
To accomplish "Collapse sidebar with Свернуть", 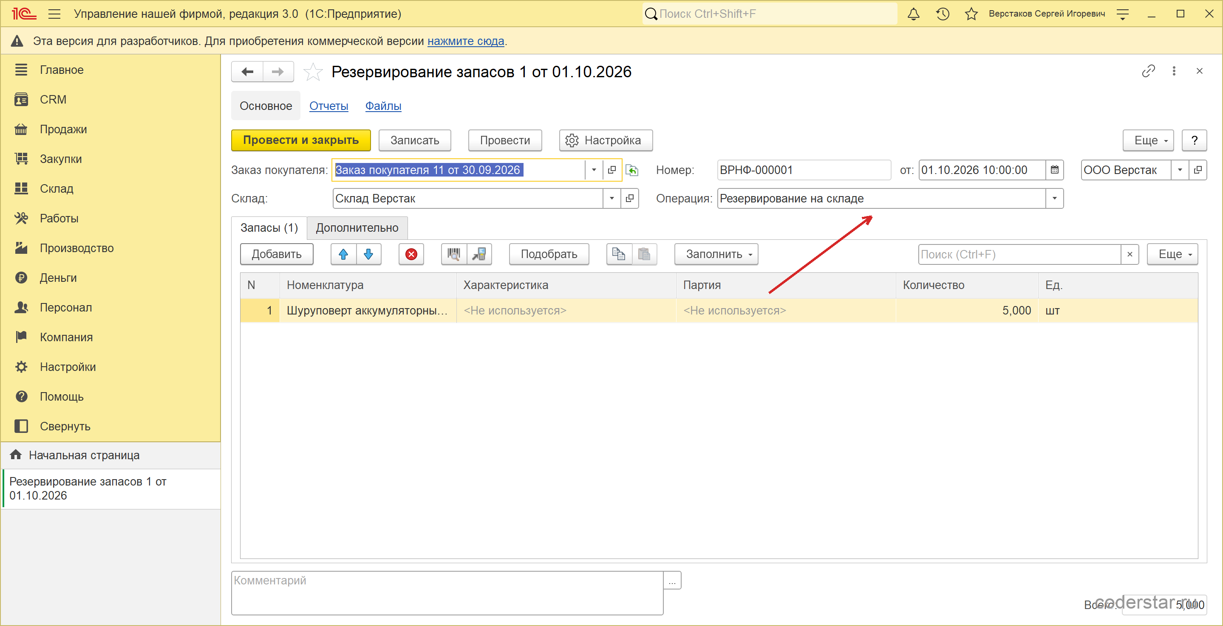I will coord(65,427).
